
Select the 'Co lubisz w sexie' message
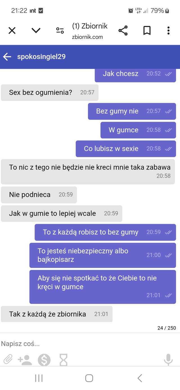pos(126,149)
